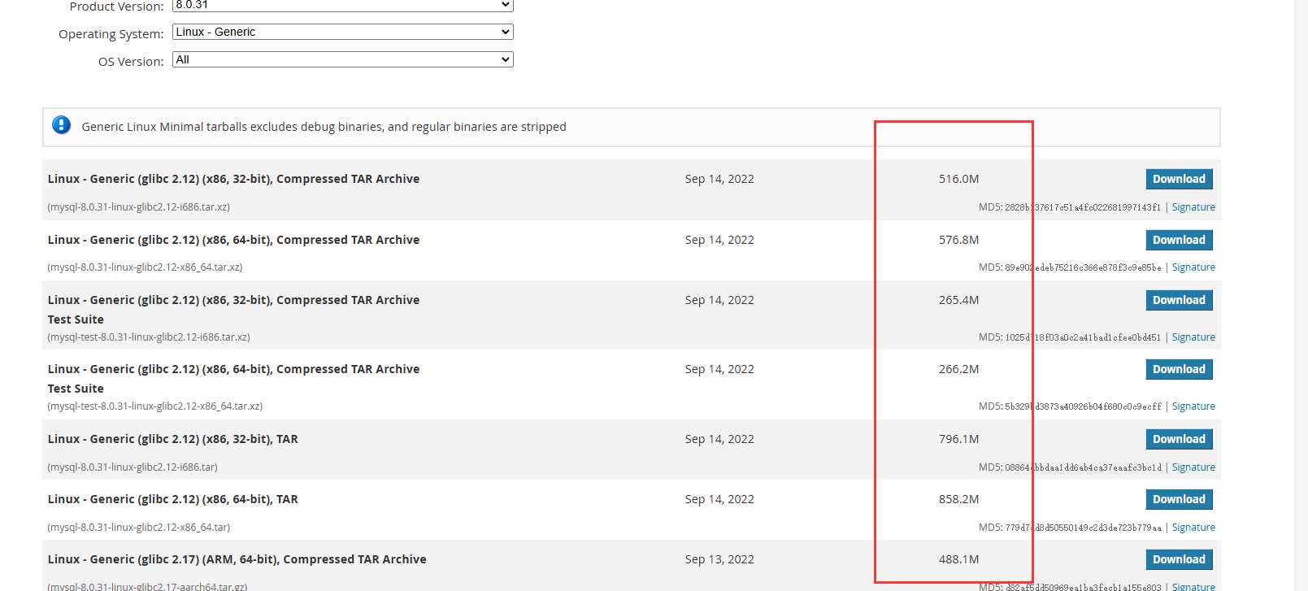
Task: Open Signature link for the ARM 64-bit archive
Action: (1193, 586)
